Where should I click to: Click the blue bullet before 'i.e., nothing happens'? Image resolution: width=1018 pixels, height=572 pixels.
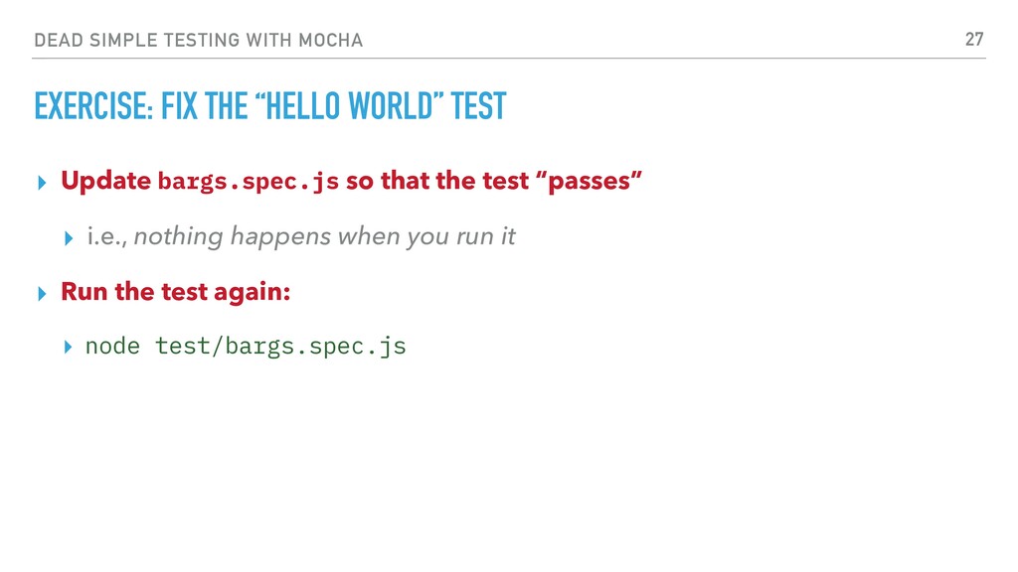point(69,238)
